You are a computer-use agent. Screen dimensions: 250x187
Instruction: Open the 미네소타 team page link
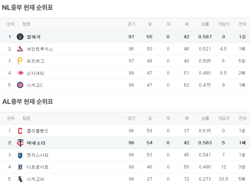coord(36,143)
